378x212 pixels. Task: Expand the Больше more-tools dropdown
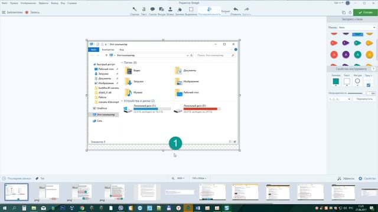point(226,11)
